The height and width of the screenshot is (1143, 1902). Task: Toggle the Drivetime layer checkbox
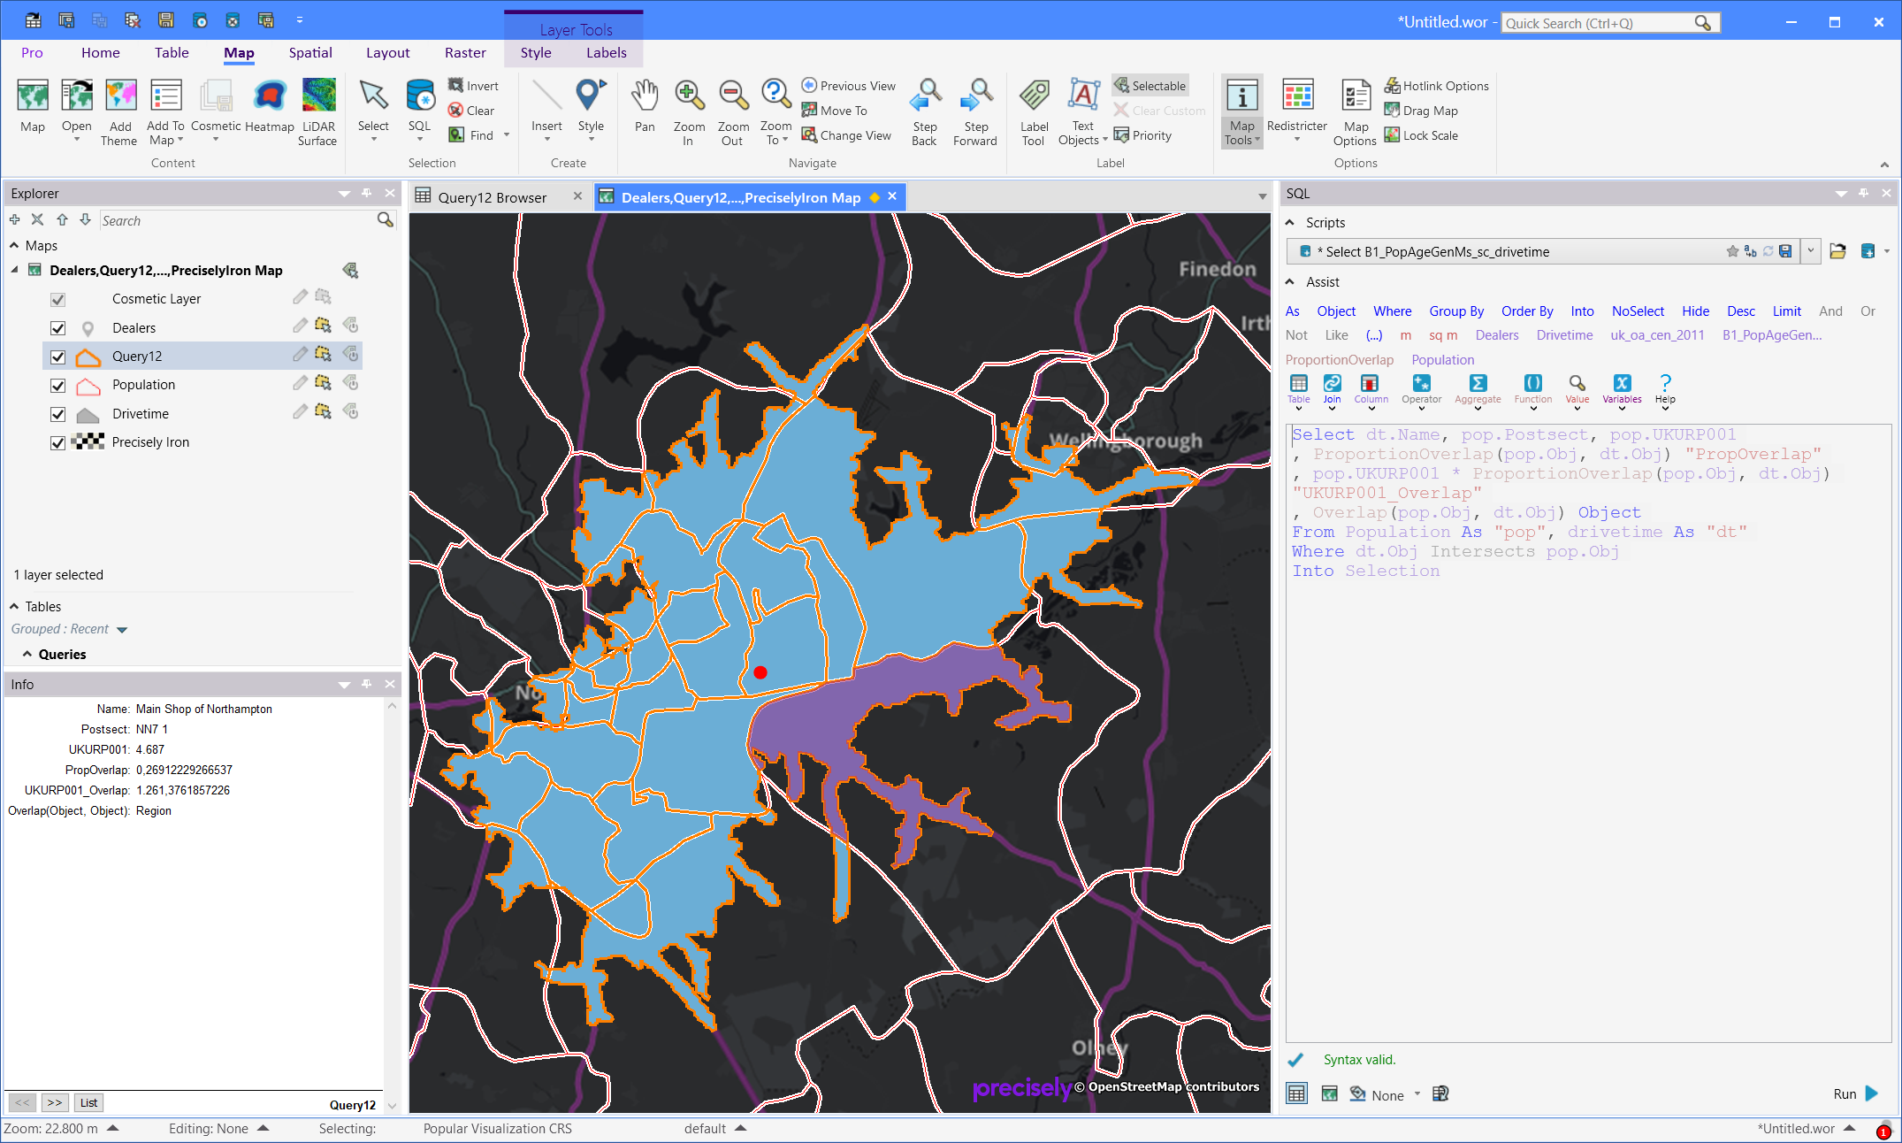point(58,414)
